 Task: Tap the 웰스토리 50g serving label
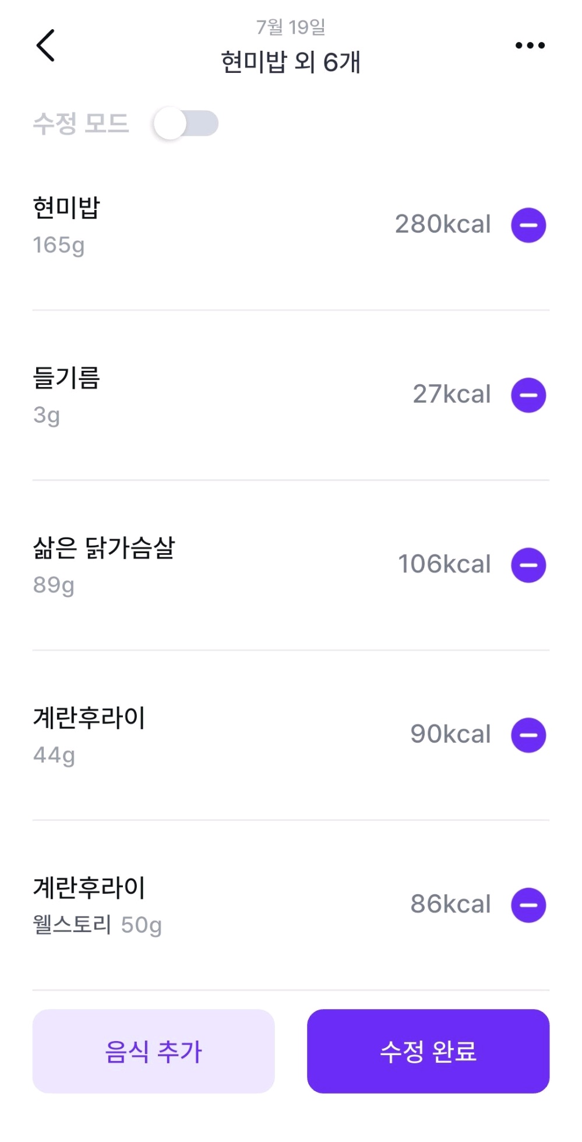[97, 925]
